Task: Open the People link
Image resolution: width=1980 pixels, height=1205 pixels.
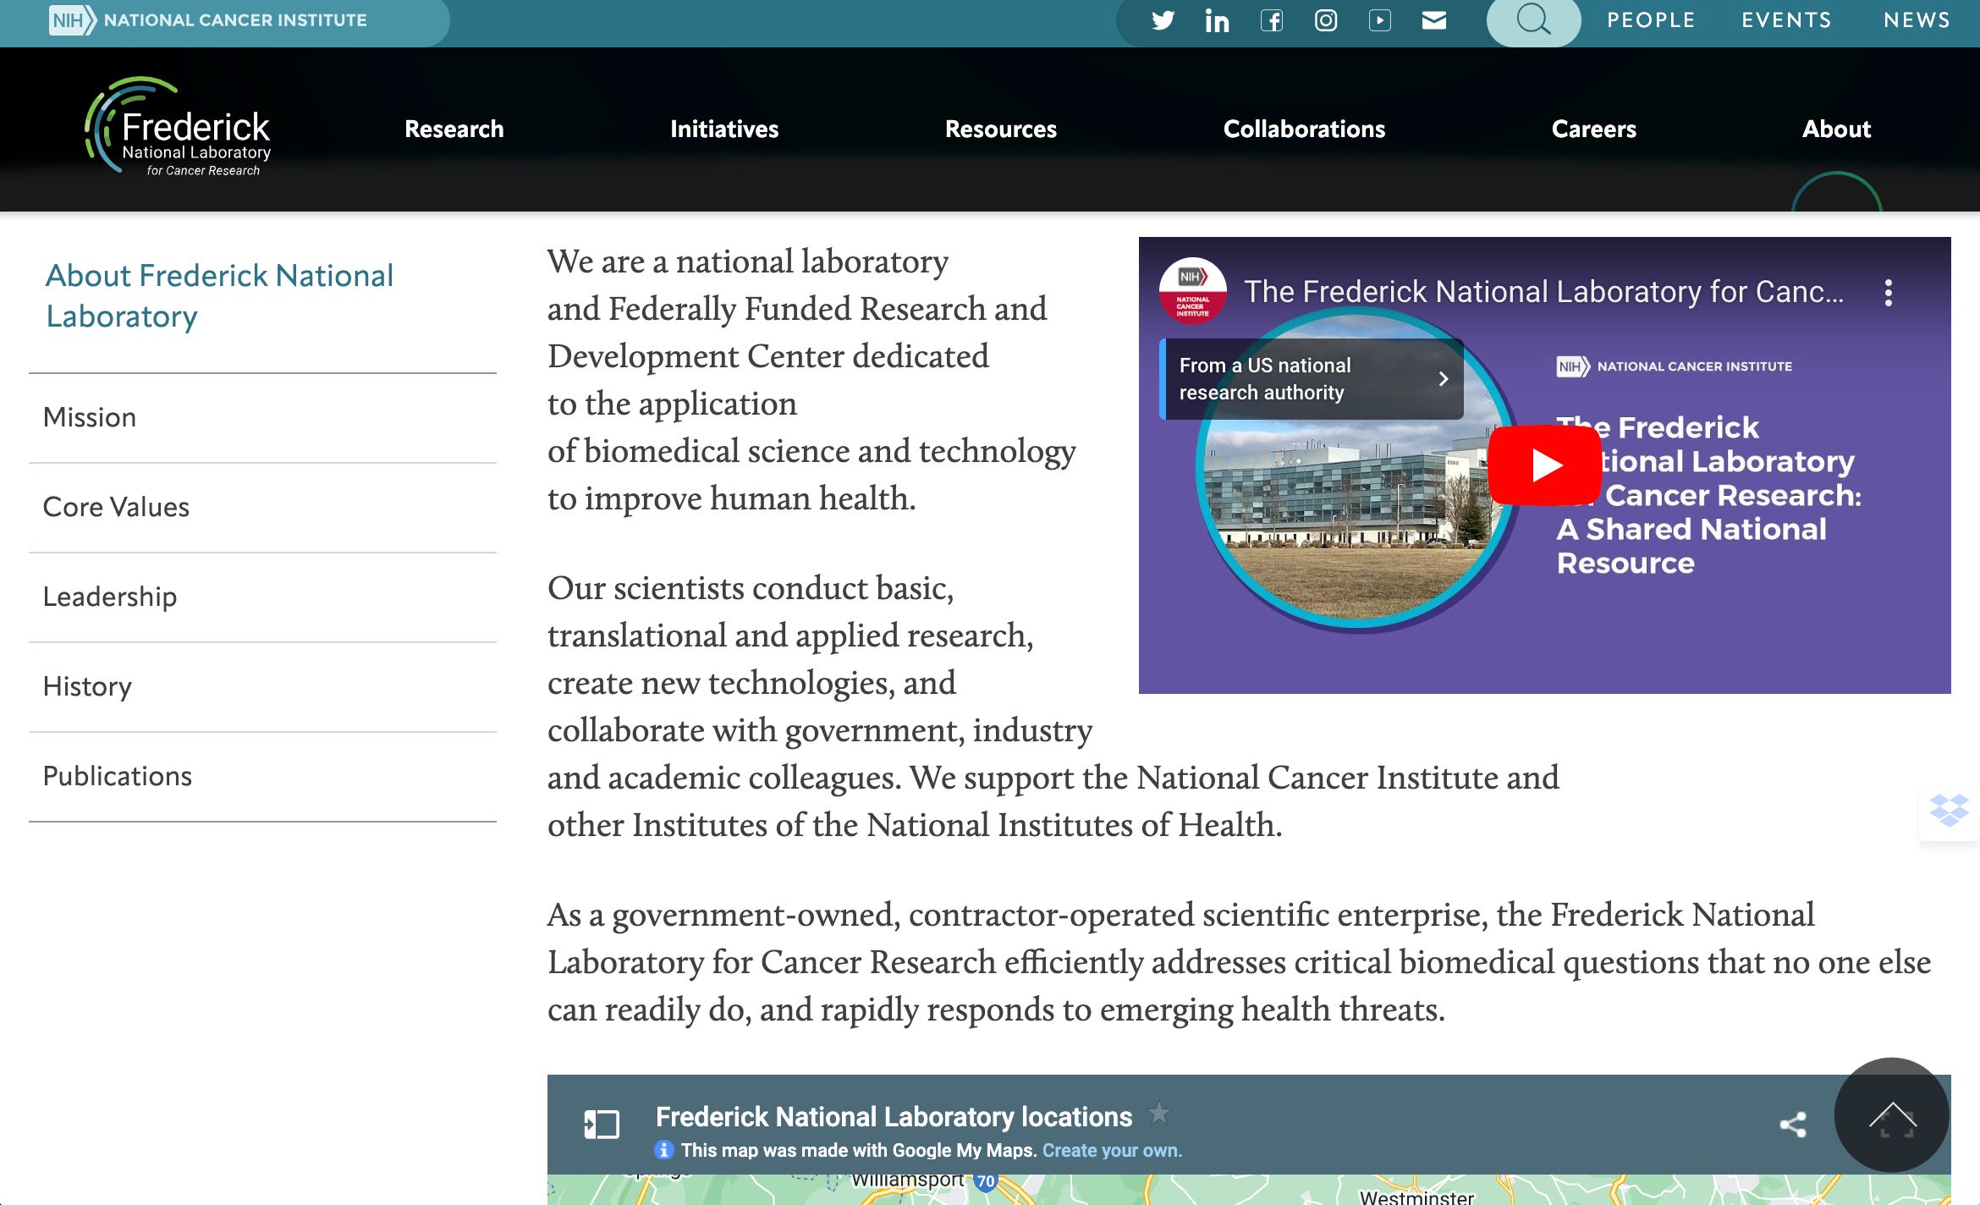Action: point(1651,20)
